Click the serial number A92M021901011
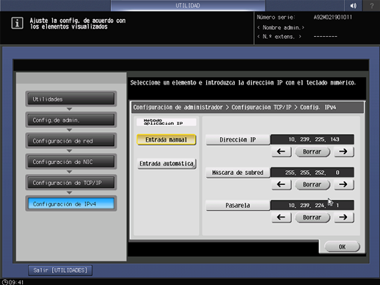 (x=333, y=17)
